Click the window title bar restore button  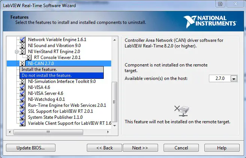(221, 4)
